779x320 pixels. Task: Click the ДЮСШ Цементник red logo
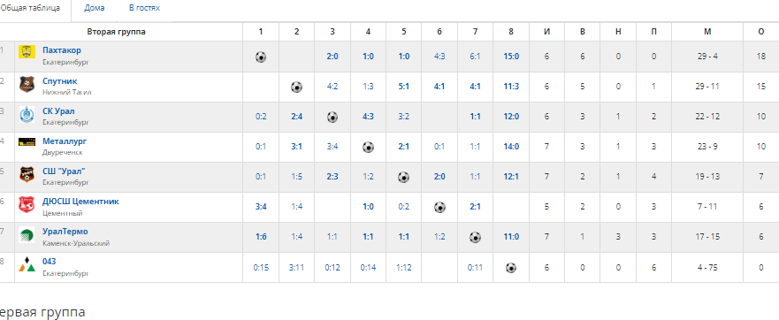click(27, 205)
